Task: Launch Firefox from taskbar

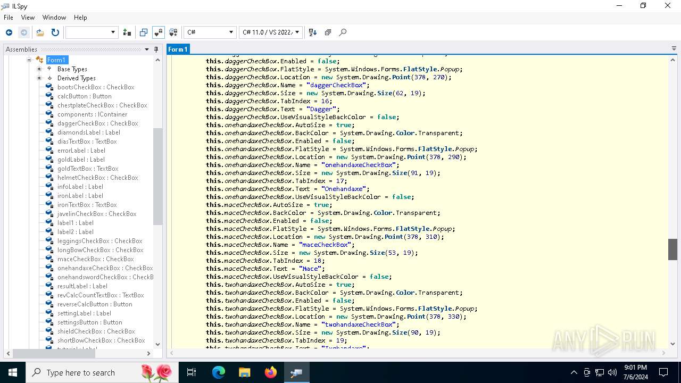Action: (271, 372)
